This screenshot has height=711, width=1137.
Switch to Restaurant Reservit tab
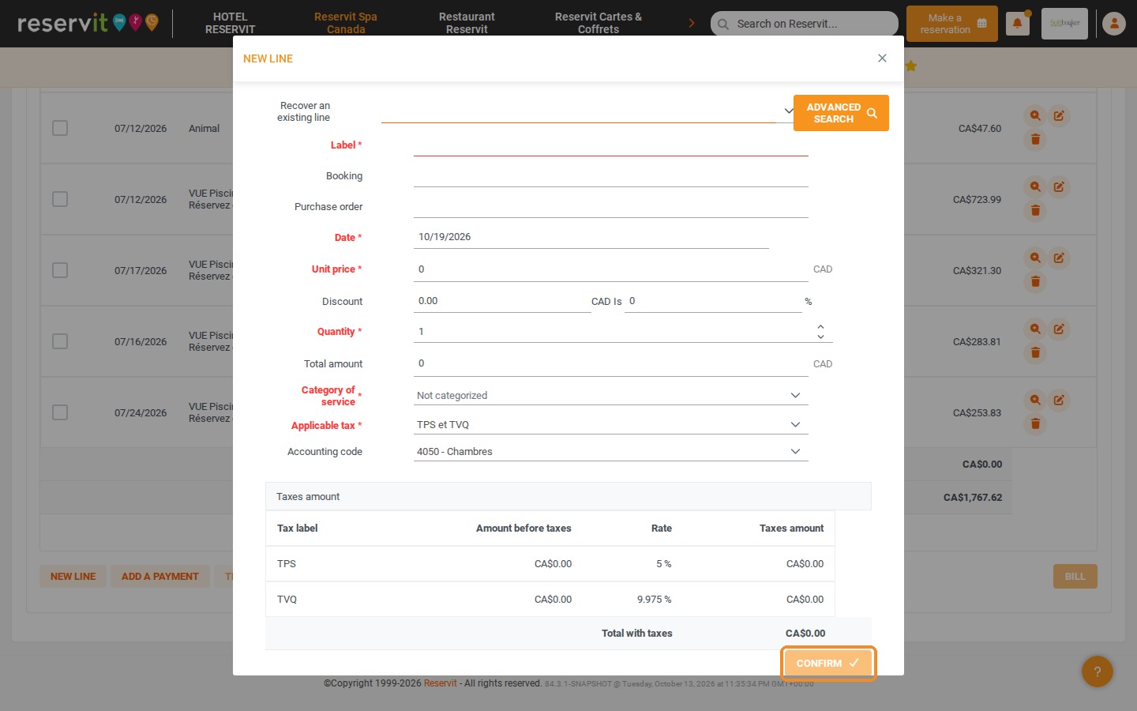tap(467, 23)
